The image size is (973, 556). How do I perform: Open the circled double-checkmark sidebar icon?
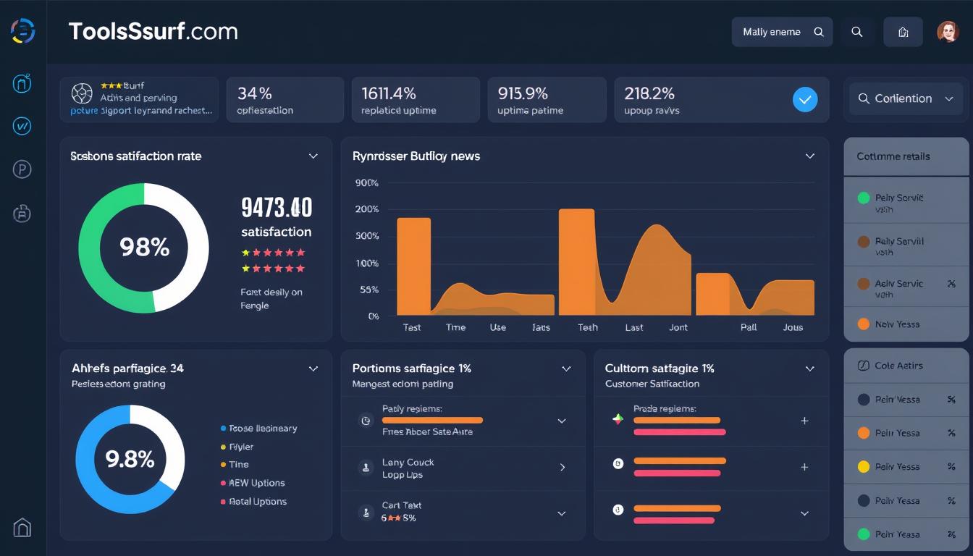coord(22,127)
